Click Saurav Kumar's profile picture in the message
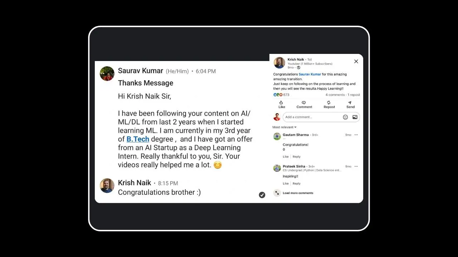Screen dimensions: 458x257 point(107,74)
